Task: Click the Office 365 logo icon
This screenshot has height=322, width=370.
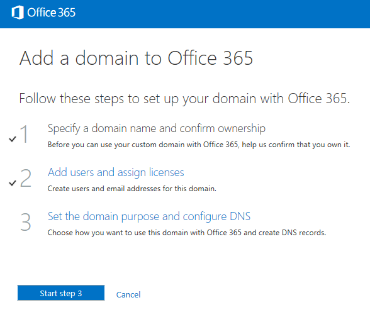Action: coord(18,13)
